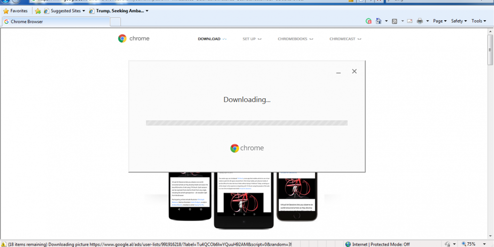Image resolution: width=494 pixels, height=247 pixels.
Task: Click the Chrome logo in page header
Action: [x=134, y=39]
